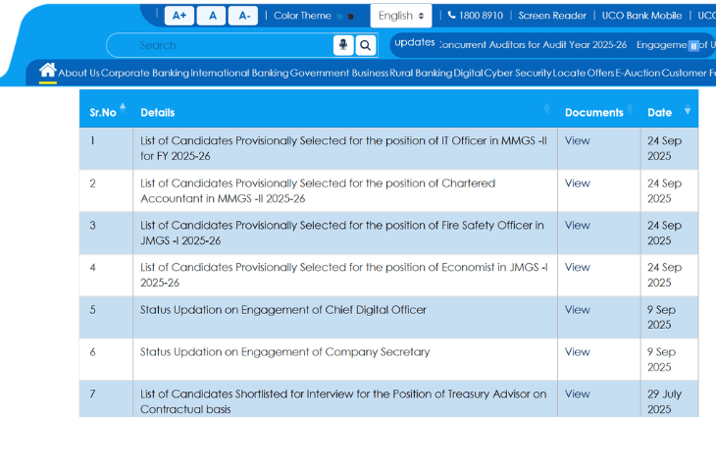
Task: Reset font size with the A button
Action: click(x=212, y=16)
